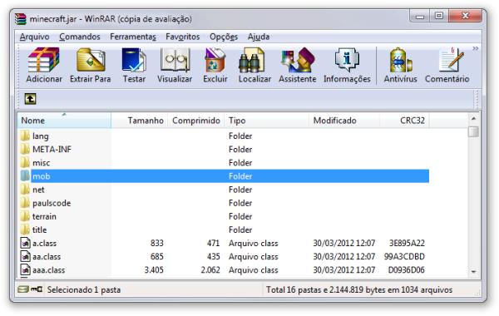Image resolution: width=499 pixels, height=316 pixels.
Task: Select the paulscode folder icon
Action: pyautogui.click(x=25, y=203)
